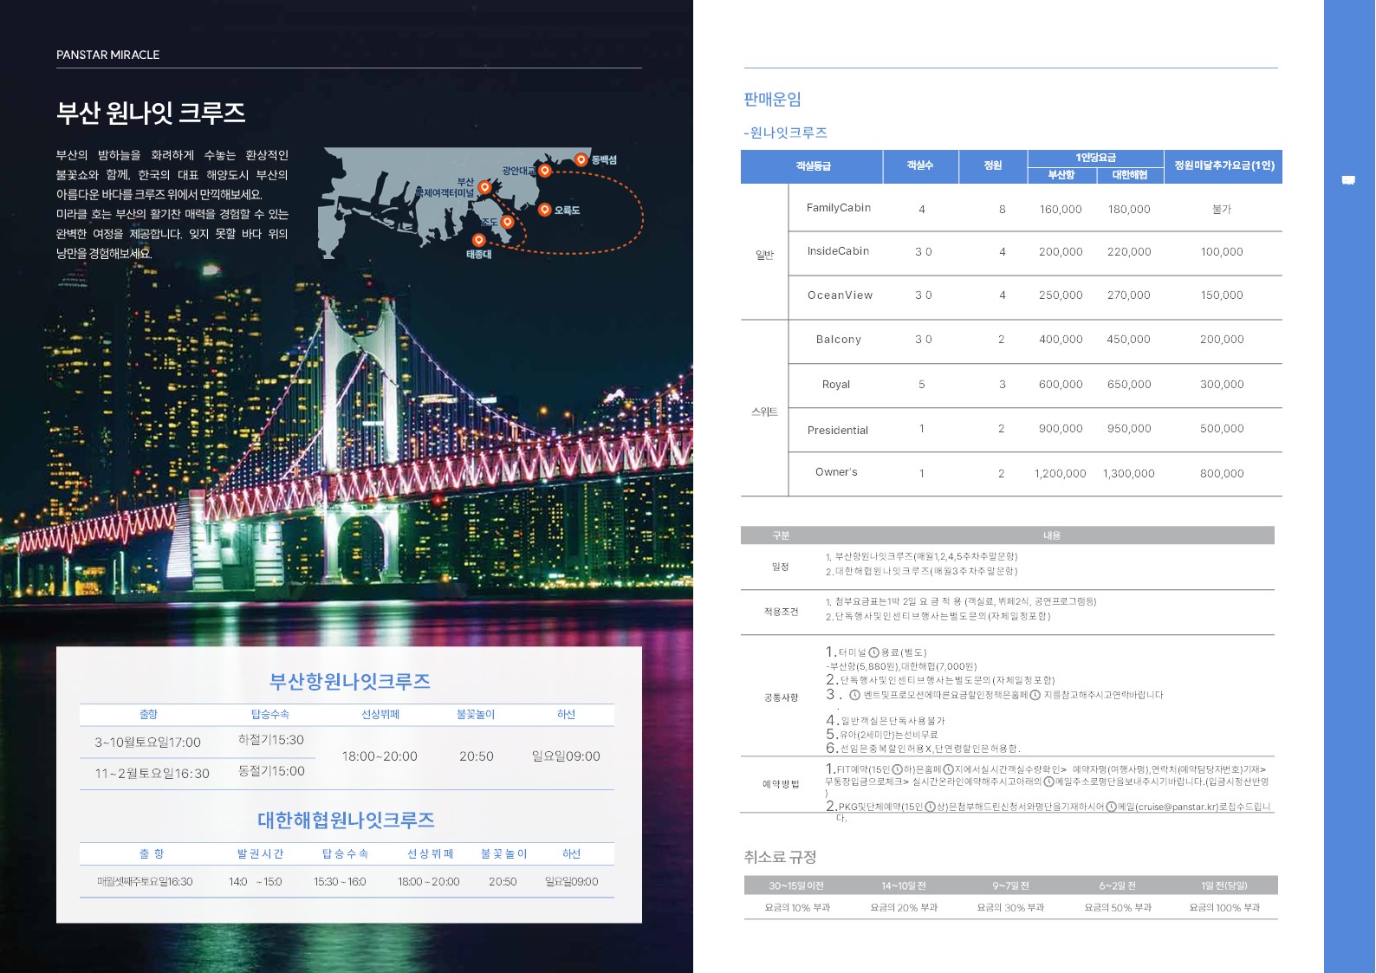Select the 오륙도 pin on the map
Image resolution: width=1376 pixels, height=973 pixels.
(x=544, y=210)
